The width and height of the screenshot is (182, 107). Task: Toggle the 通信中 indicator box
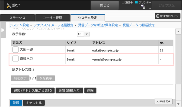coord(123,2)
